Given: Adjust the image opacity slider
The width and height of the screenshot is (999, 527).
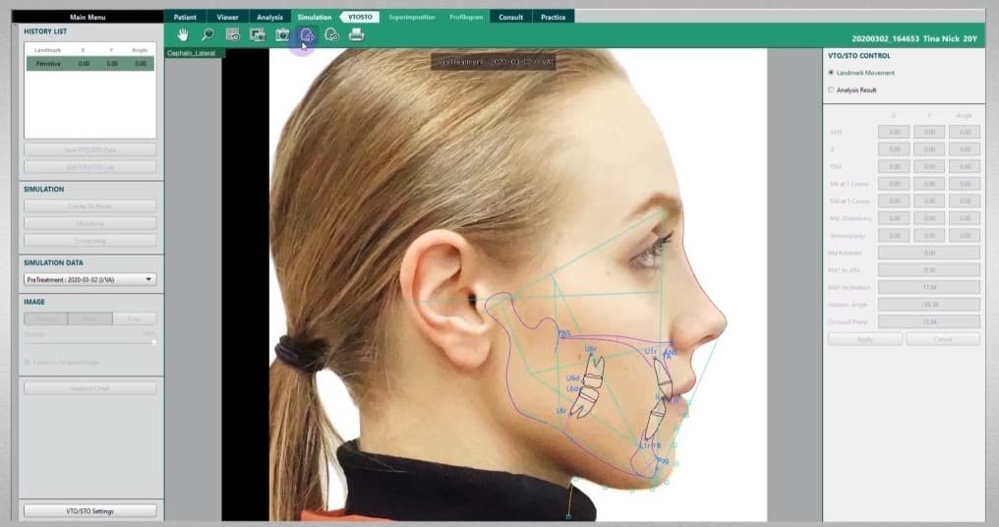Looking at the screenshot, I should click(x=152, y=341).
